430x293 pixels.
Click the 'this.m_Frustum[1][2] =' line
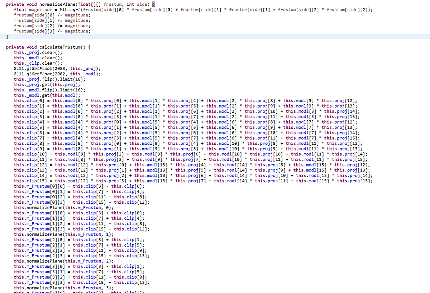(x=80, y=224)
